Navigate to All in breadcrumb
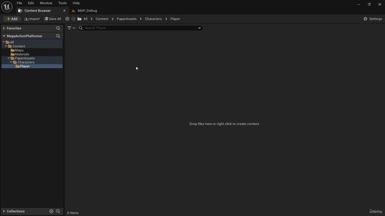The image size is (385, 216). click(x=85, y=19)
